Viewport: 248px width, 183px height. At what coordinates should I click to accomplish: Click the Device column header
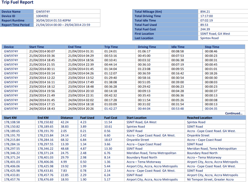8,47
